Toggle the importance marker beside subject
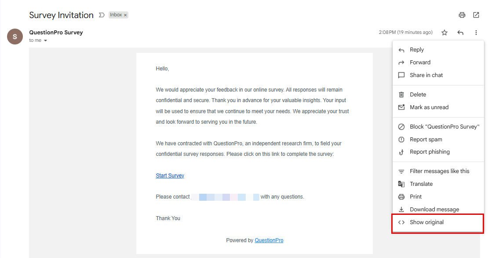488x258 pixels. coord(102,15)
